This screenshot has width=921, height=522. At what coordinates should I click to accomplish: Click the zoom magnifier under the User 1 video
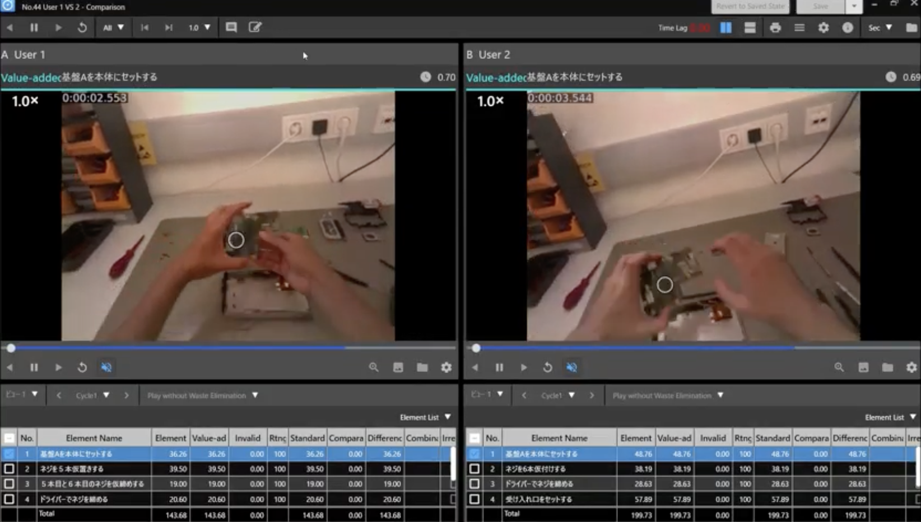[x=373, y=367]
